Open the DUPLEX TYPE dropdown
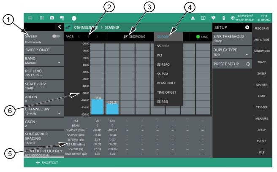Image resolution: width=277 pixels, height=172 pixels. click(x=246, y=55)
